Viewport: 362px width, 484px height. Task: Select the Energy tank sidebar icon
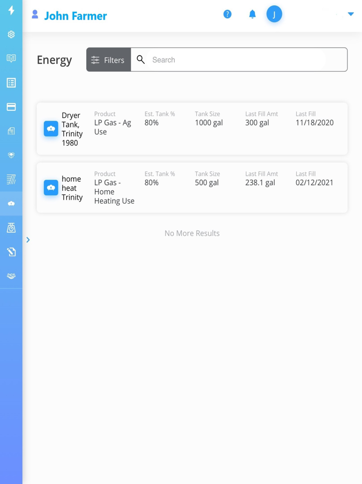[11, 204]
